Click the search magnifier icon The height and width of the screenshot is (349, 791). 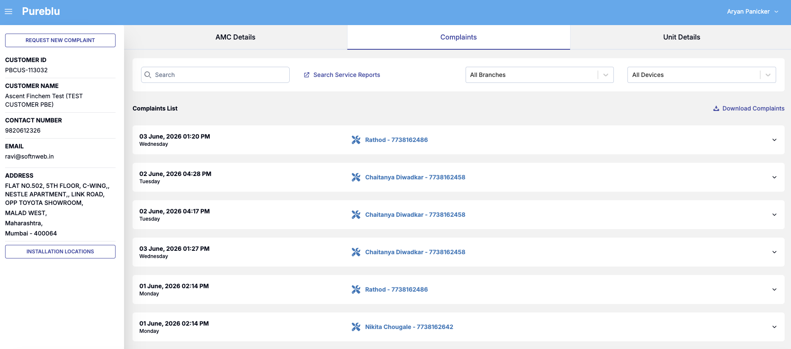[148, 75]
